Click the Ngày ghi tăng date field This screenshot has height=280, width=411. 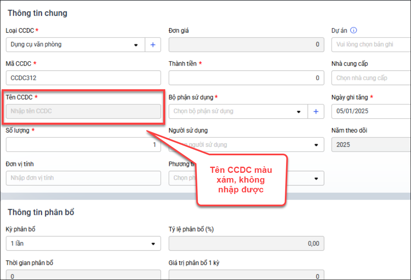371,111
